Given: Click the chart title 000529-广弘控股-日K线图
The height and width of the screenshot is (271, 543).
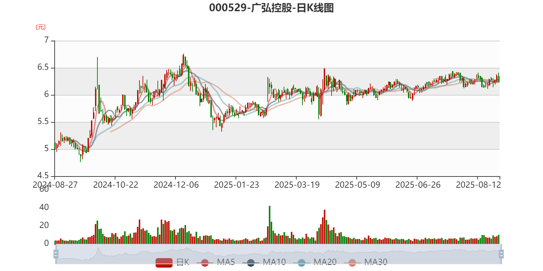Looking at the screenshot, I should pos(271,8).
